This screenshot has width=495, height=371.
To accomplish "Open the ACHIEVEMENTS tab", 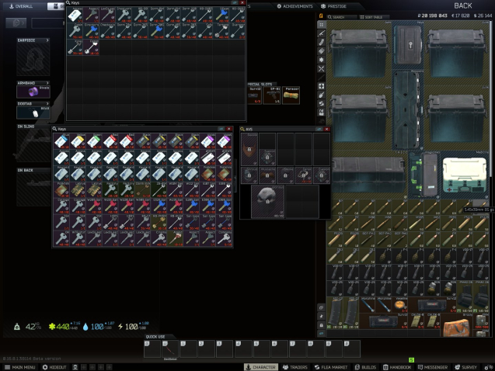I will tap(295, 6).
